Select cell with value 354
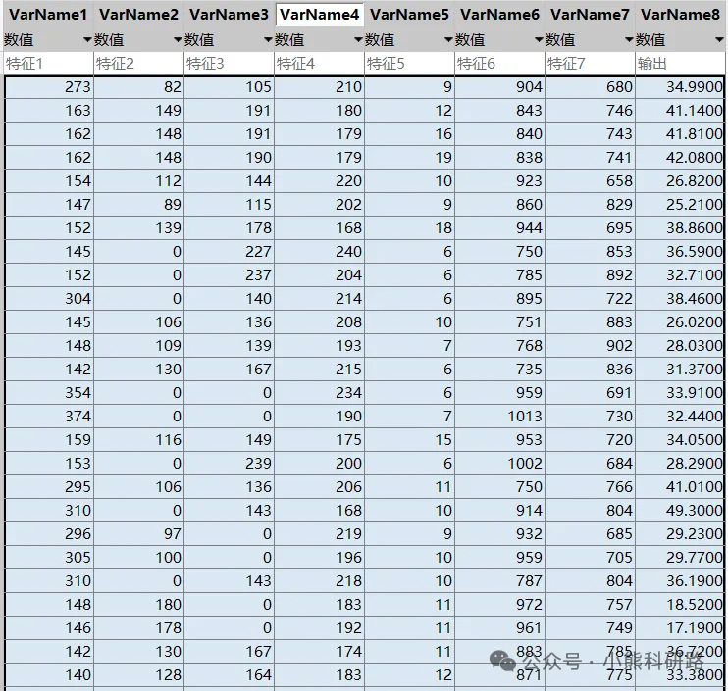The width and height of the screenshot is (728, 691). click(49, 393)
